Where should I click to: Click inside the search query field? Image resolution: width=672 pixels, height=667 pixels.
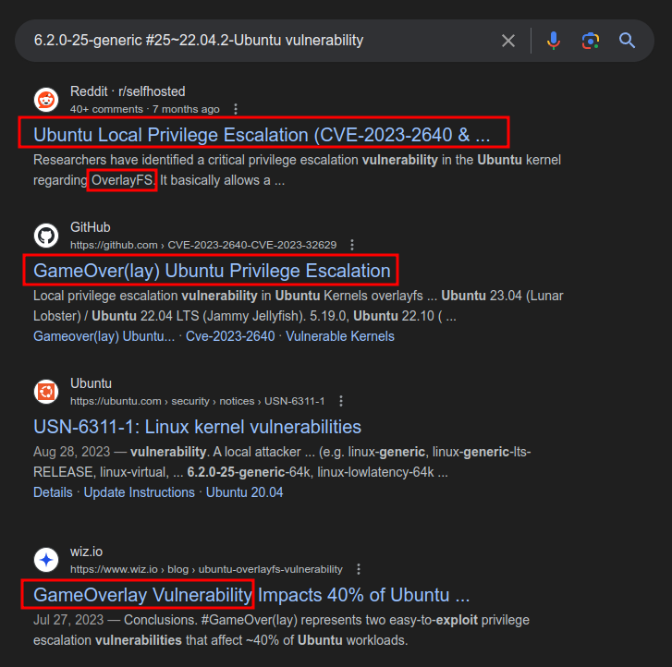(259, 41)
